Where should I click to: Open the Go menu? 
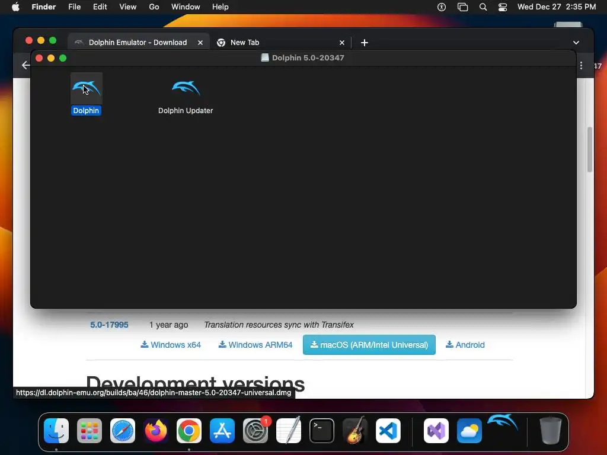click(154, 7)
